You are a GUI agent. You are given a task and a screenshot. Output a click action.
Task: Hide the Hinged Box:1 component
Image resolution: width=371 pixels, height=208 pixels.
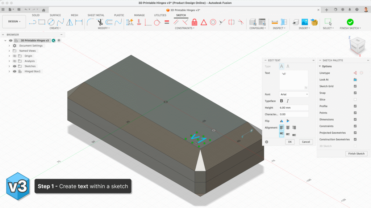[15, 71]
